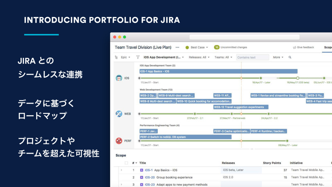
Task: Open the IOS-1 issue link
Action: [148, 170]
